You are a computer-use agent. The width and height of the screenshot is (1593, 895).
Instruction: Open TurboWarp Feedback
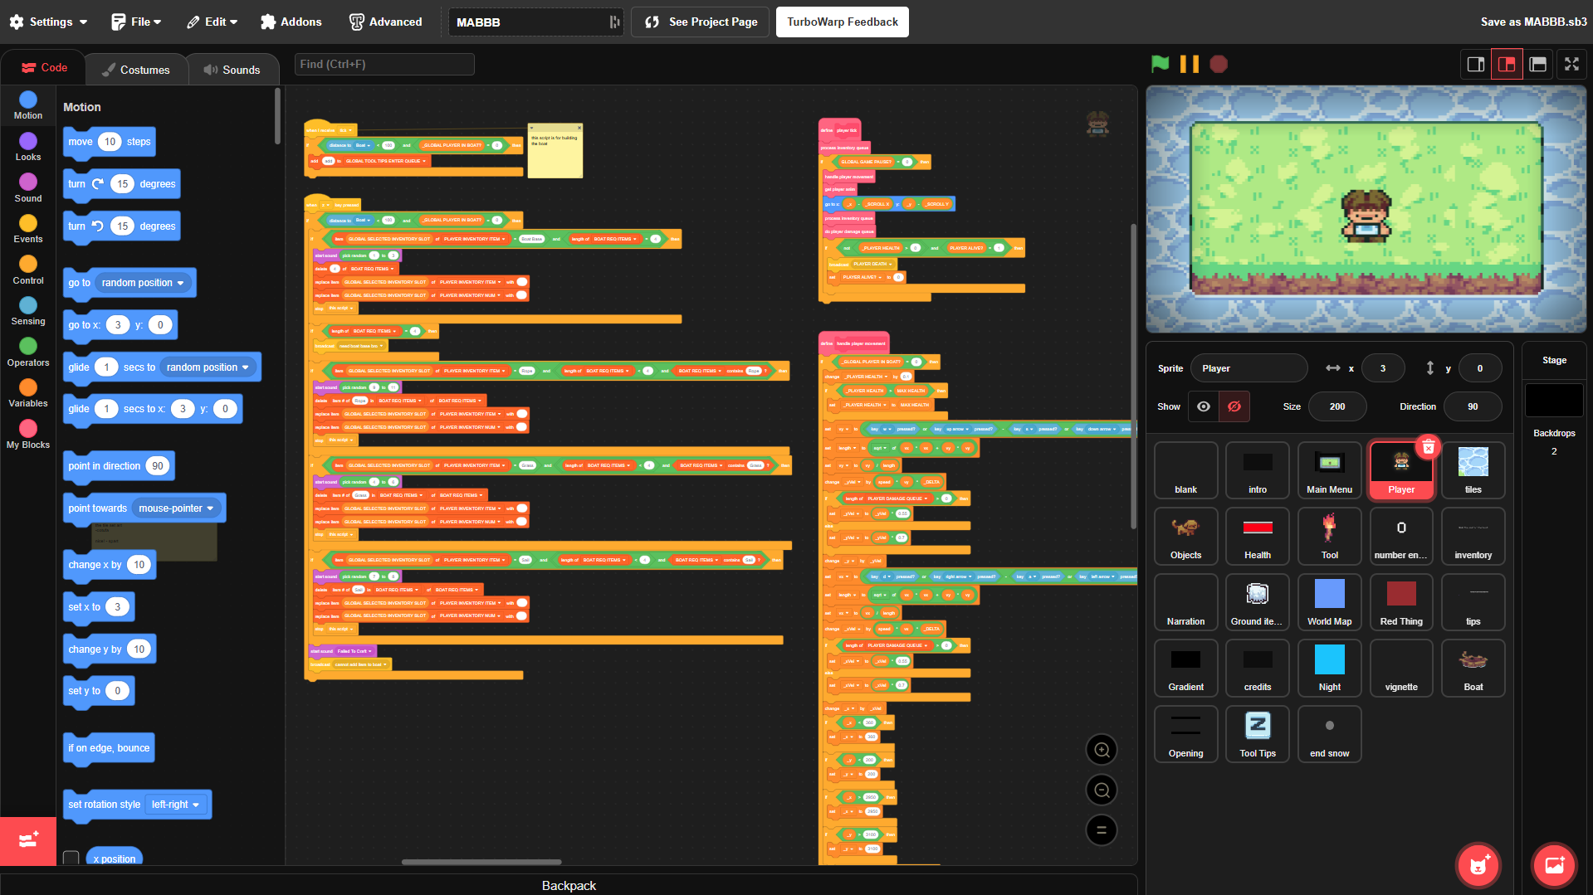(843, 22)
